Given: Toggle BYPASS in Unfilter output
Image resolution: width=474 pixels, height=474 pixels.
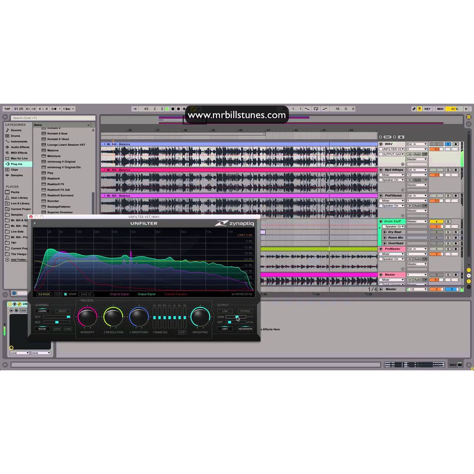Looking at the screenshot, I should pyautogui.click(x=245, y=311).
